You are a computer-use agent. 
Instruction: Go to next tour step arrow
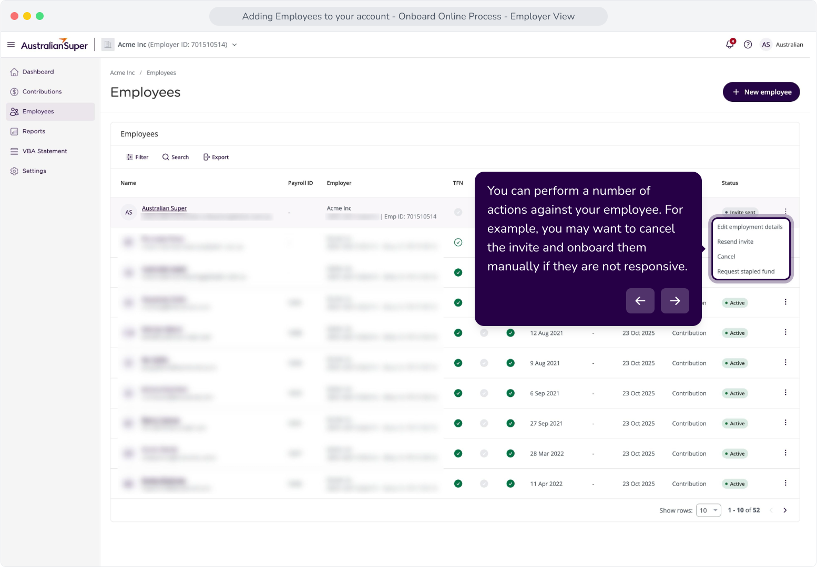[x=675, y=301]
